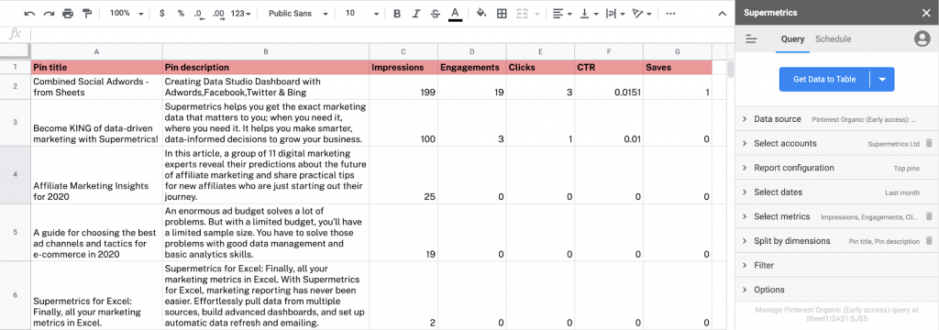The height and width of the screenshot is (330, 939).
Task: Open the Public Sans font dropdown
Action: pyautogui.click(x=298, y=13)
